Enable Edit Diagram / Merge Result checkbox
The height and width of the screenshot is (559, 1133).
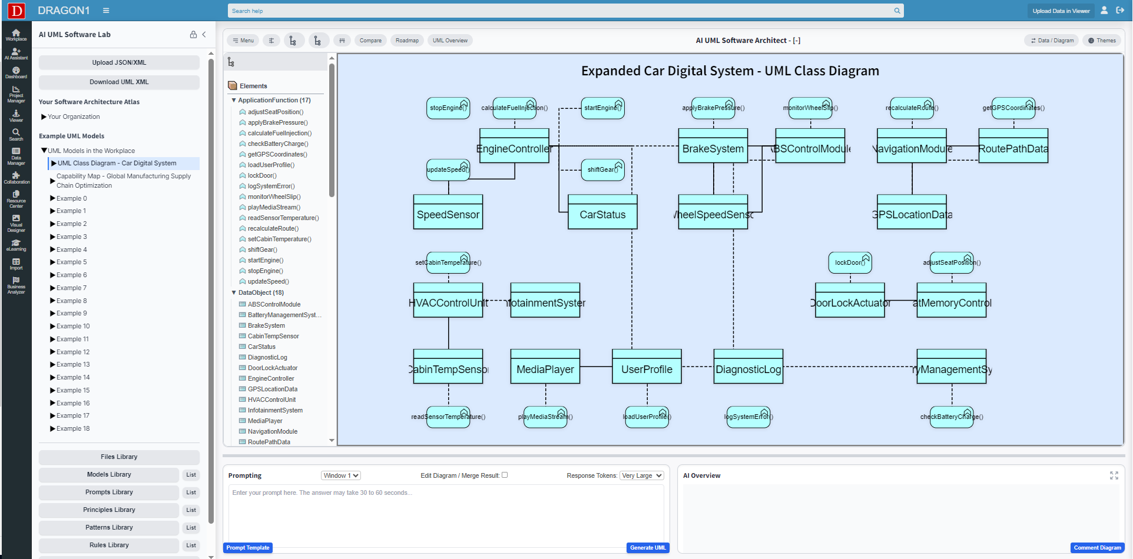tap(505, 475)
